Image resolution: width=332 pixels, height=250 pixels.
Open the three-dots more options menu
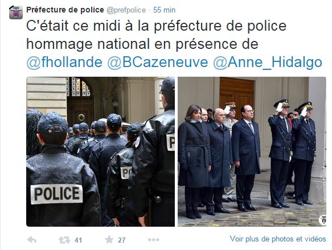coord(154,240)
